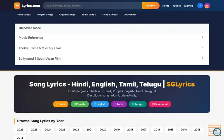224x140 pixels.
Task: Click the SGLyrics orange title text
Action: tap(181, 84)
